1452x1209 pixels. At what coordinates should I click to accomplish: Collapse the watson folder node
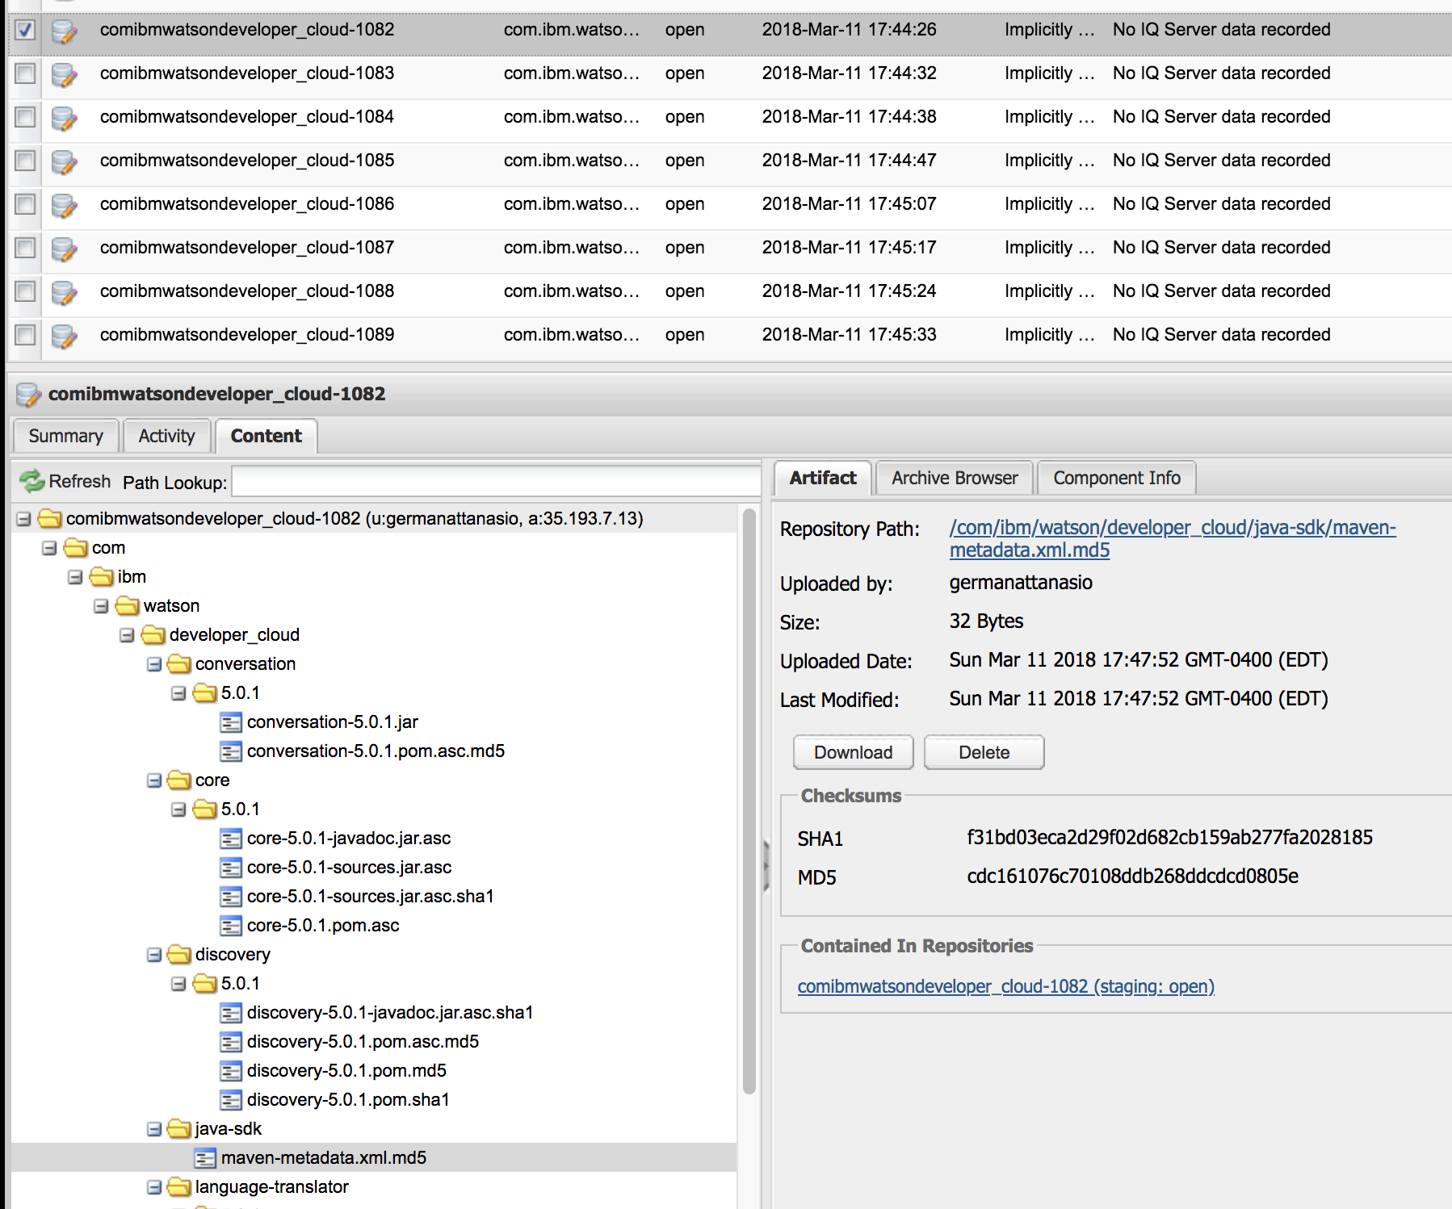101,606
